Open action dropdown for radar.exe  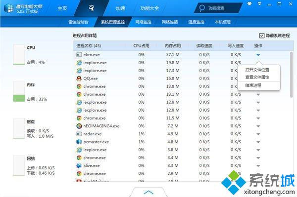pyautogui.click(x=258, y=134)
